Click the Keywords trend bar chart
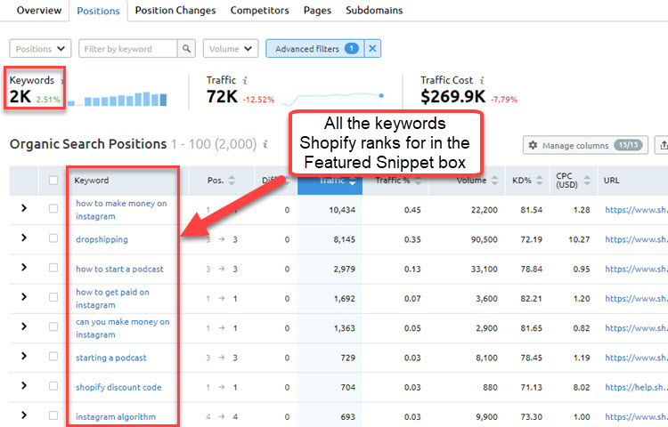Image resolution: width=668 pixels, height=427 pixels. (x=118, y=98)
